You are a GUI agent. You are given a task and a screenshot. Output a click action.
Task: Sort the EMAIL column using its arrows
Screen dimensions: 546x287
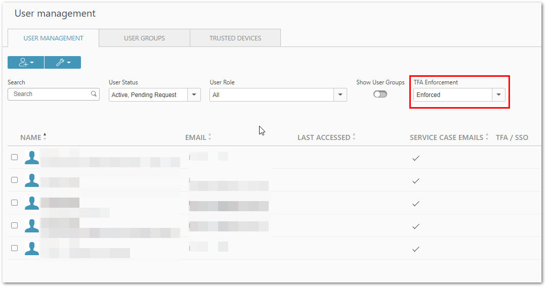pyautogui.click(x=209, y=137)
